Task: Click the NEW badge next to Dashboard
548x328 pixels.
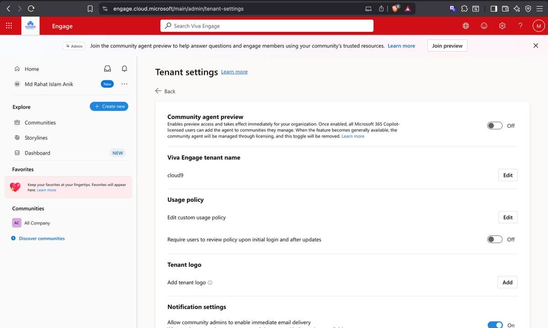Action: click(x=118, y=153)
